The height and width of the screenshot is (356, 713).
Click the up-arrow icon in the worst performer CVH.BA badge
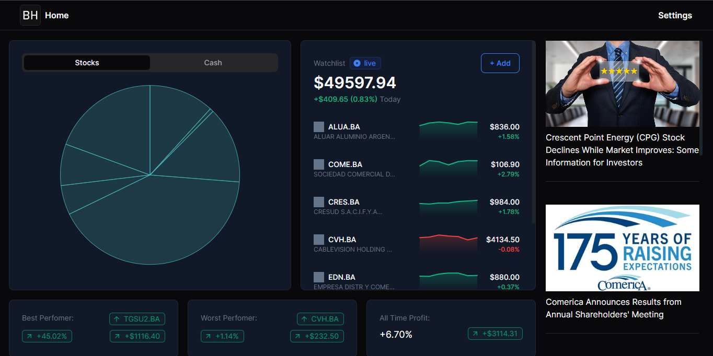(x=304, y=319)
